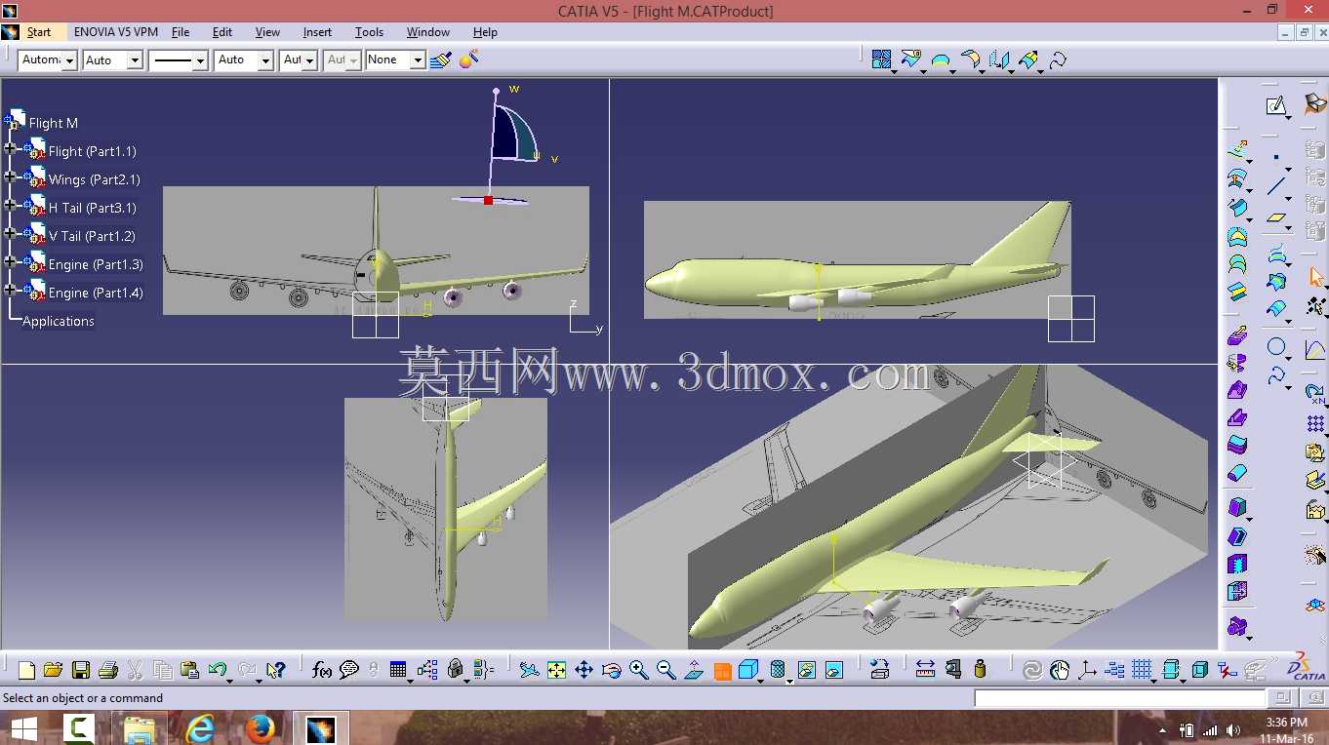Click the Normal View icon
1329x745 pixels.
pos(694,670)
